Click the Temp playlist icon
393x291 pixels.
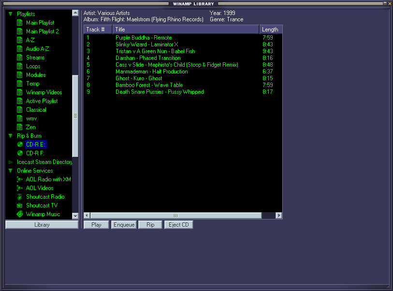(19, 84)
